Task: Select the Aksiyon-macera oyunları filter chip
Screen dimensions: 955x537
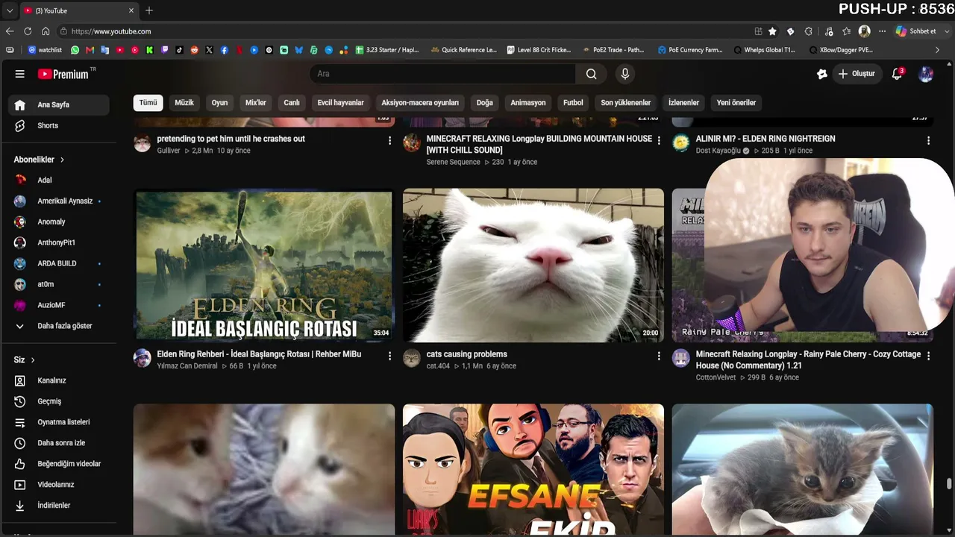Action: (x=420, y=103)
